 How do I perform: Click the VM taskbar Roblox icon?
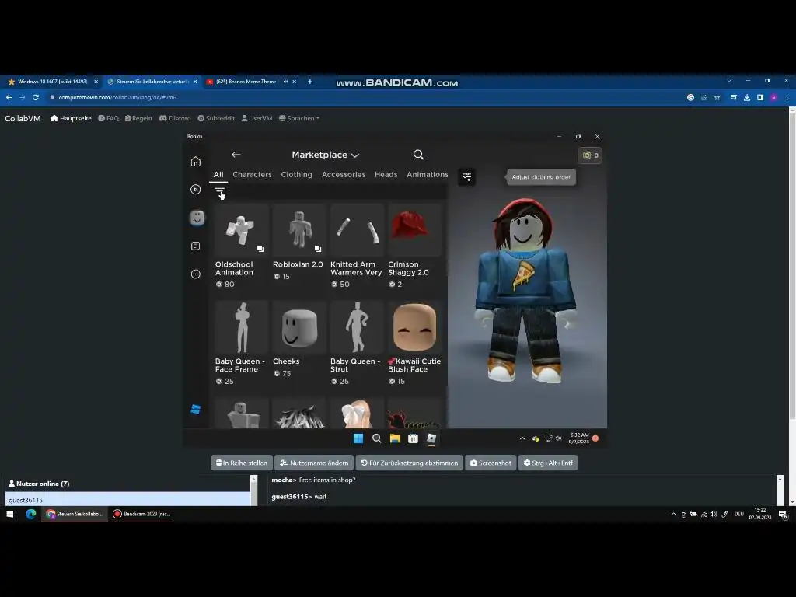pyautogui.click(x=431, y=438)
